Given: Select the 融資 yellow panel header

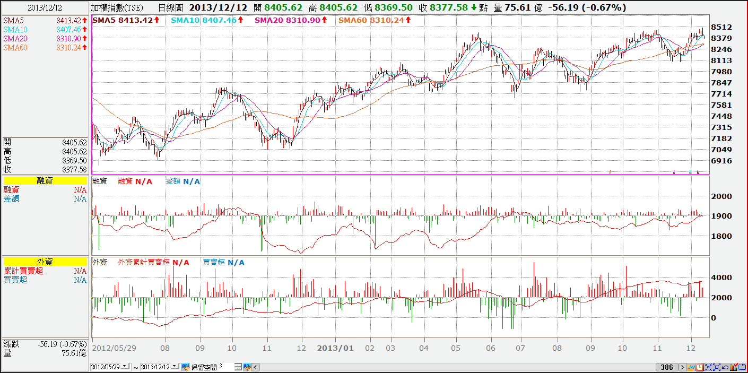Looking at the screenshot, I should coord(45,181).
